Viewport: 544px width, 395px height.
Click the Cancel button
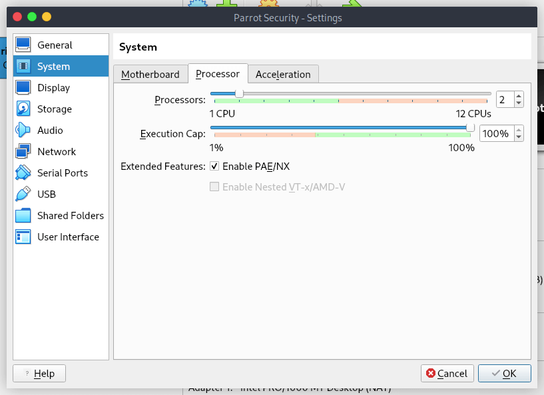tap(447, 374)
